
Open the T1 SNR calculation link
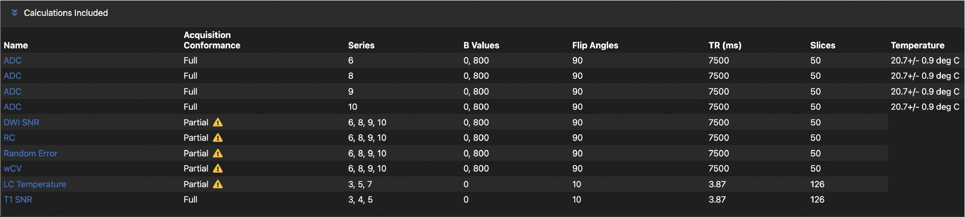tap(18, 200)
